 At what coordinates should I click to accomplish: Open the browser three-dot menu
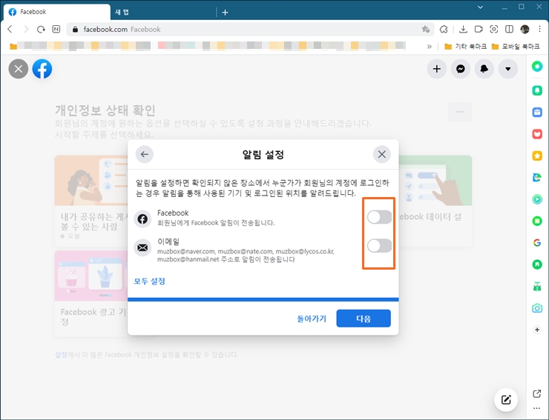(539, 30)
